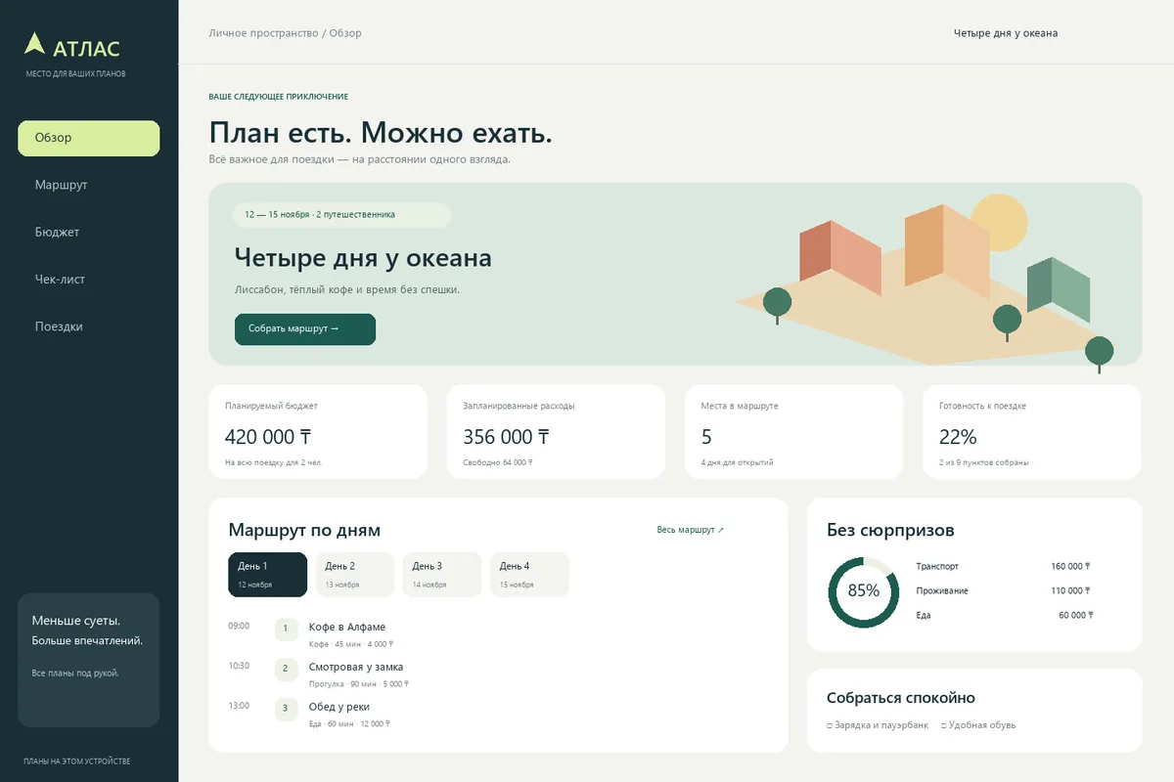This screenshot has height=782, width=1174.
Task: Click the Еда budget row label
Action: click(924, 615)
